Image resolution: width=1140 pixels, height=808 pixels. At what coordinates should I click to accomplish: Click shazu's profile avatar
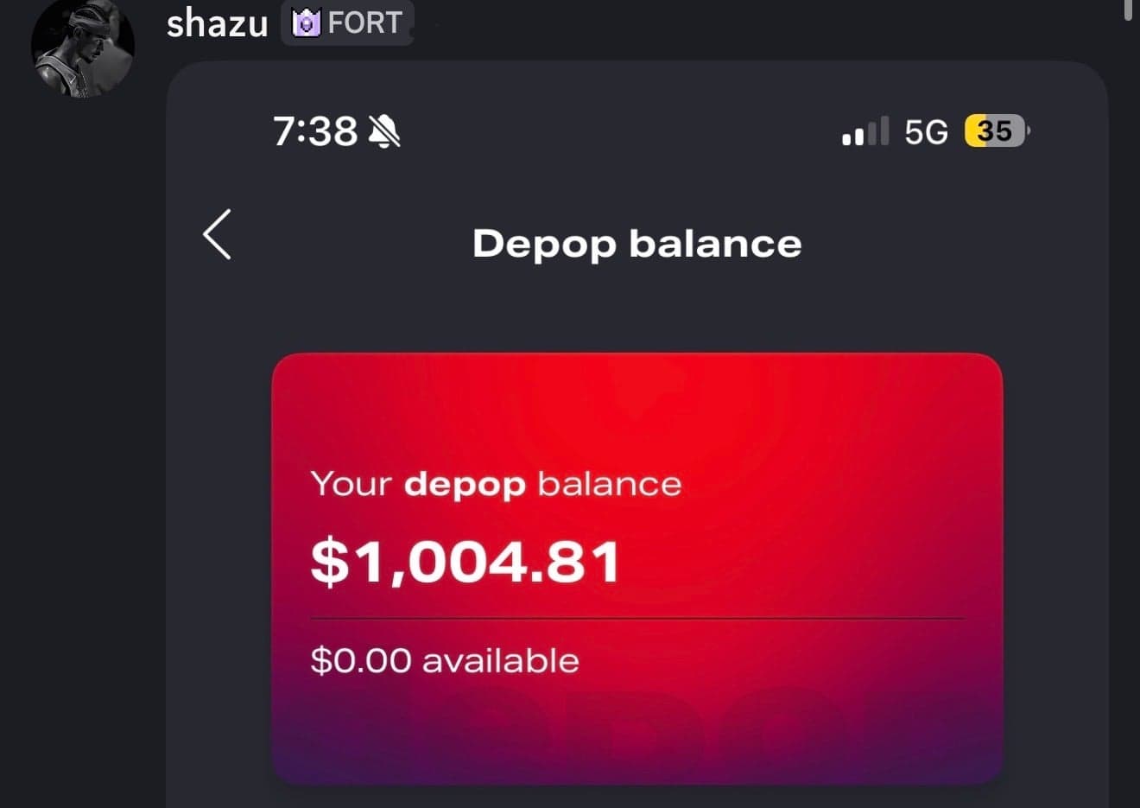tap(83, 48)
